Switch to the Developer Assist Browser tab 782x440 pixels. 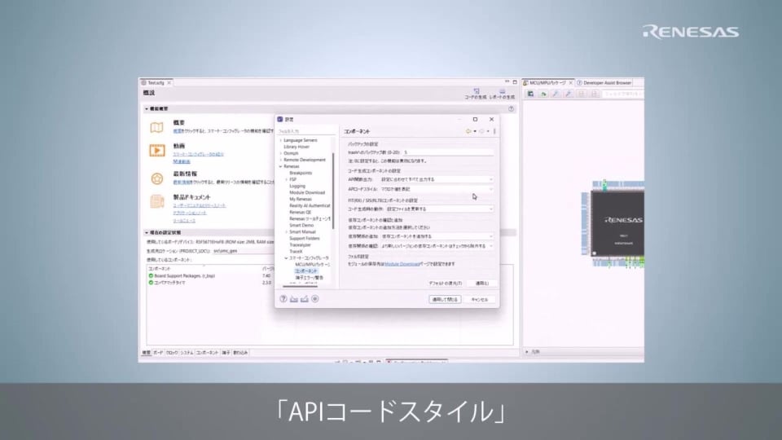pos(605,82)
